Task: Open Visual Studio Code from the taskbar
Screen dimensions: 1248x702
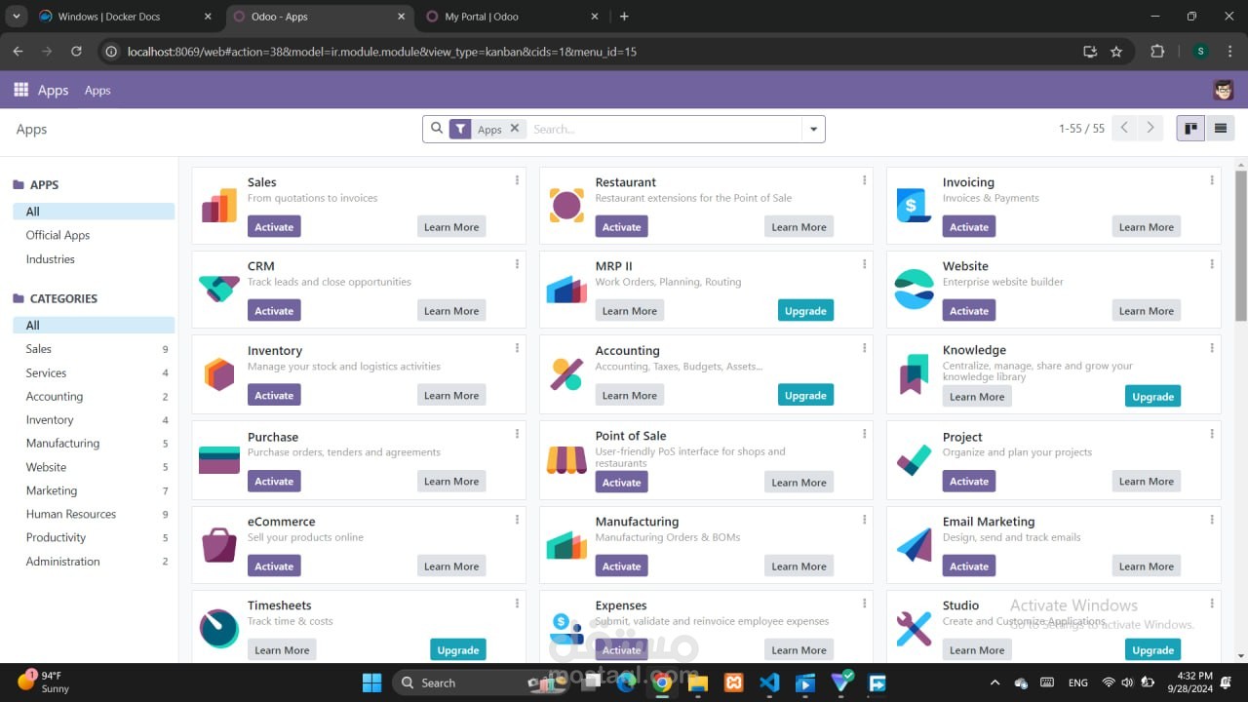Action: [x=769, y=682]
